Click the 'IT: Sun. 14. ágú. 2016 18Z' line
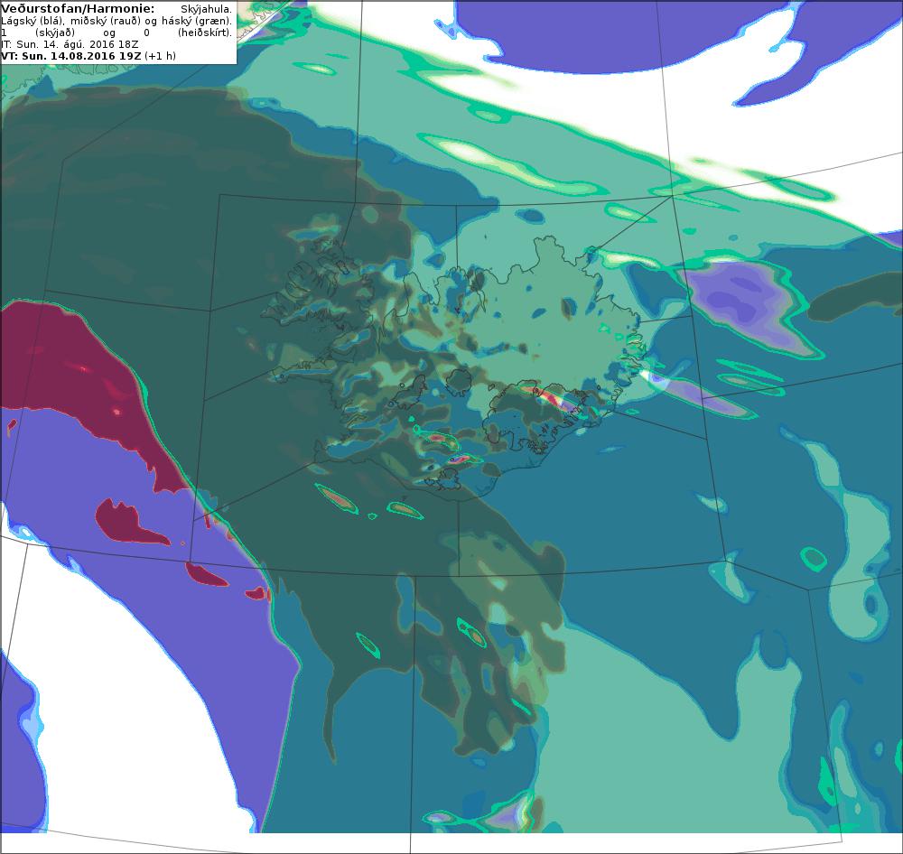Viewport: 903px width, 854px height. tap(70, 43)
